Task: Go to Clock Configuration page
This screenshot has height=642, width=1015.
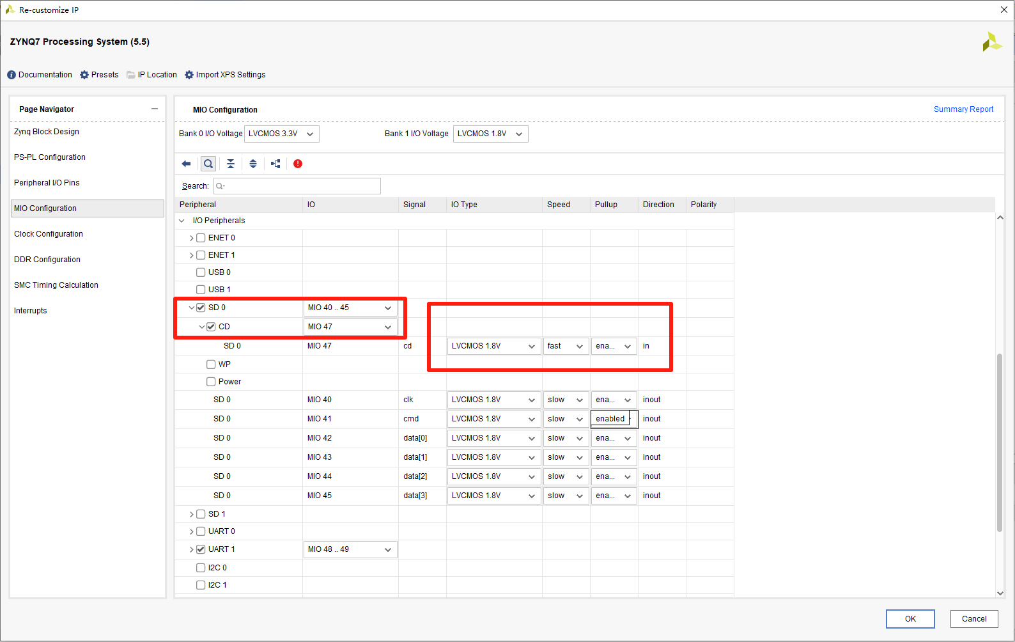Action: pyautogui.click(x=49, y=234)
